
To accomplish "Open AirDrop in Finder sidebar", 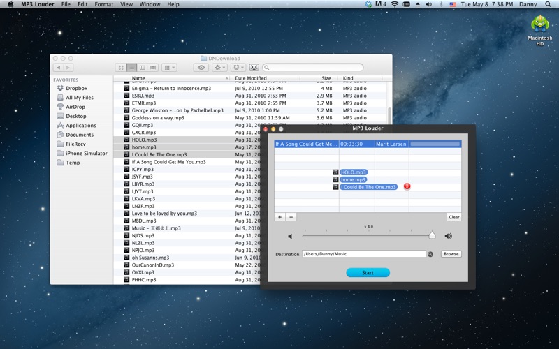I will point(75,107).
